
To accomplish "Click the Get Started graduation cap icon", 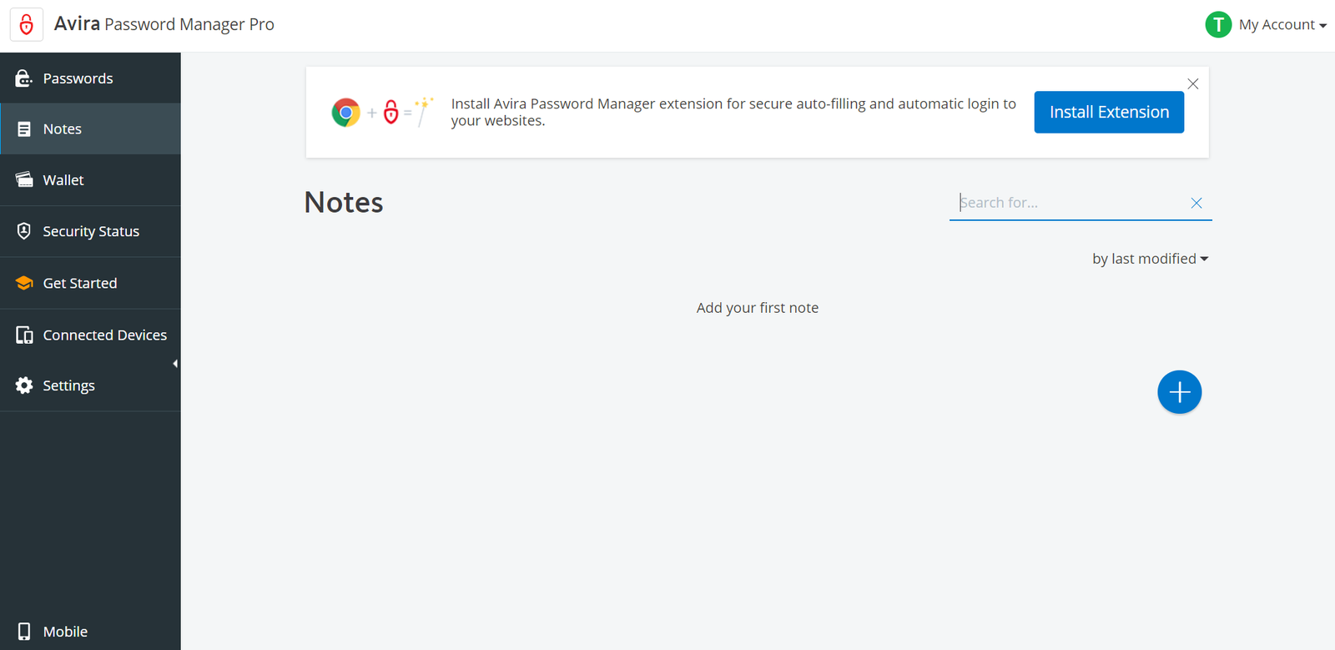I will click(24, 283).
